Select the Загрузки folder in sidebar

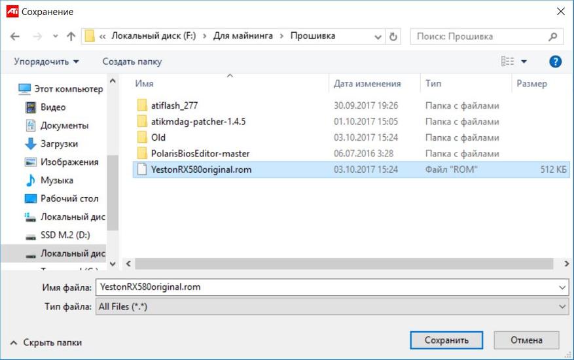tap(59, 143)
